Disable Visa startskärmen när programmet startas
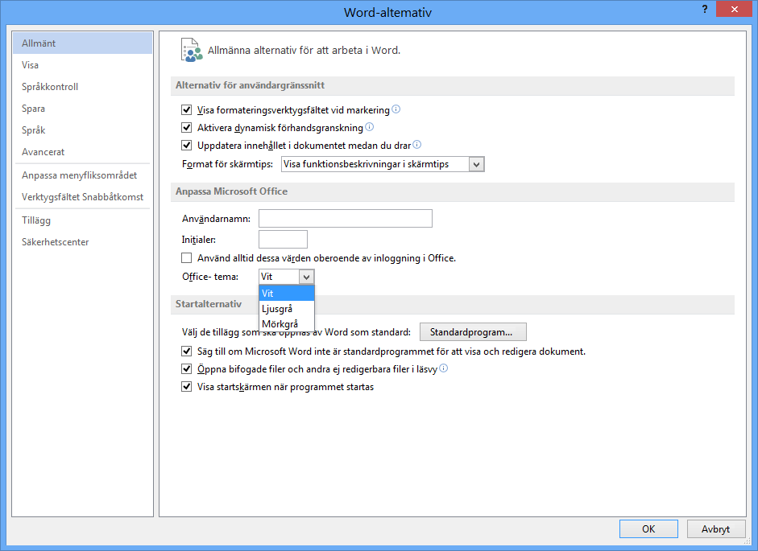This screenshot has height=551, width=758. 187,386
